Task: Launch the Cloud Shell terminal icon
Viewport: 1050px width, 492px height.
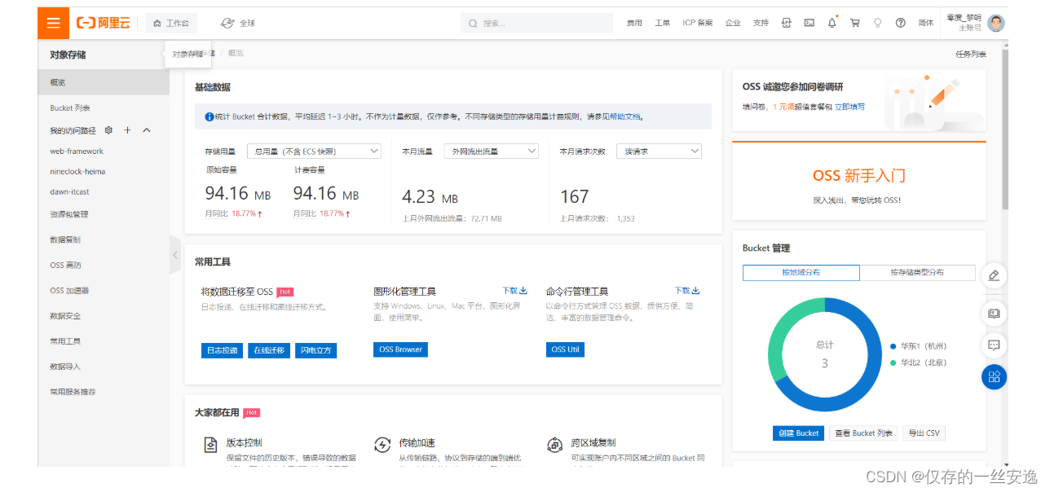Action: 810,23
